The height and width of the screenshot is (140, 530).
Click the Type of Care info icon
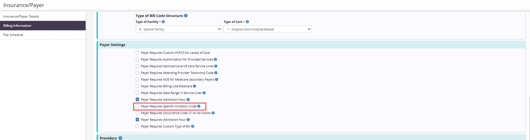click(247, 22)
